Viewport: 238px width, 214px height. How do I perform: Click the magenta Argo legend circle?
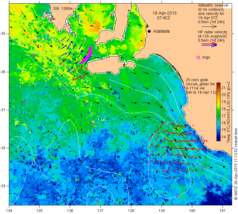click(198, 57)
